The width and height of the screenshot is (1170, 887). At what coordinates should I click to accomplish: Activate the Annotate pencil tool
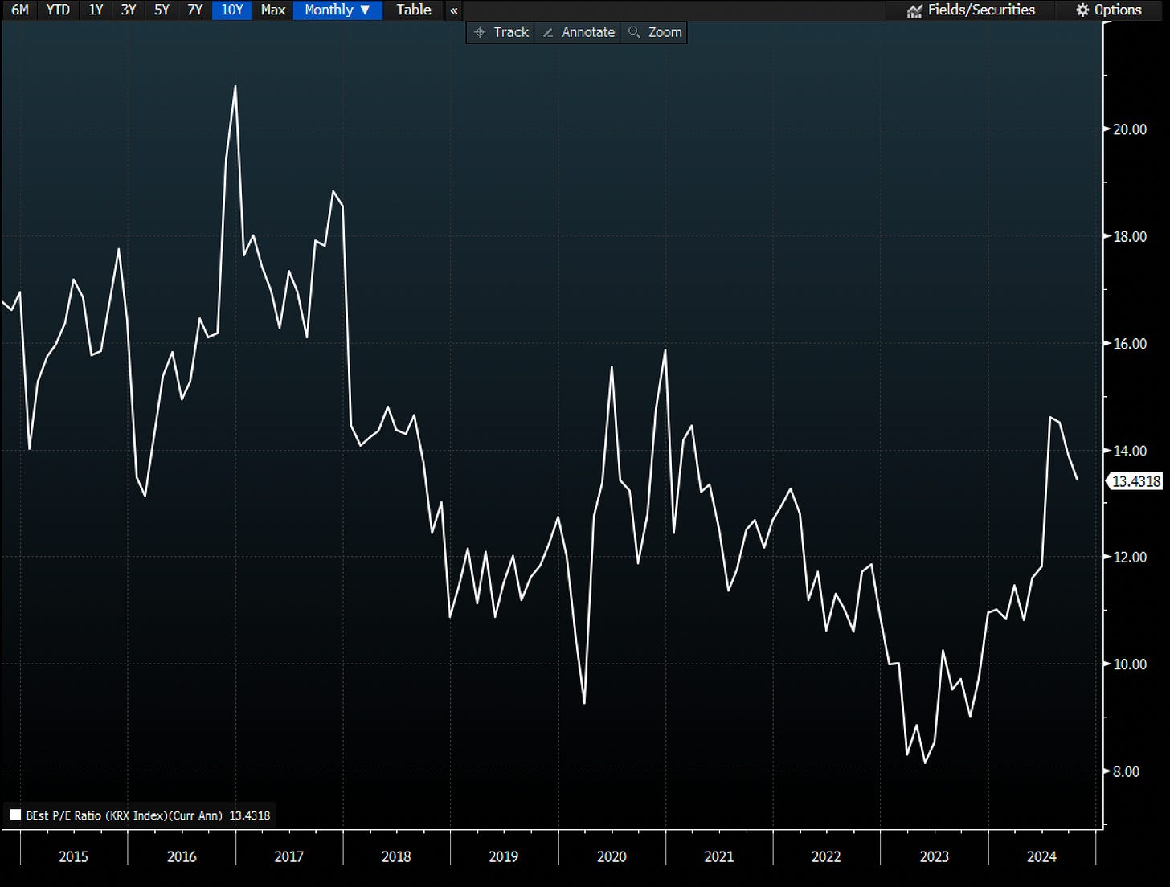point(579,32)
